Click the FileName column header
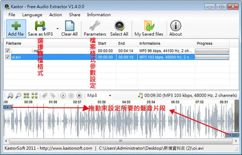The image size is (242, 155). point(14,43)
